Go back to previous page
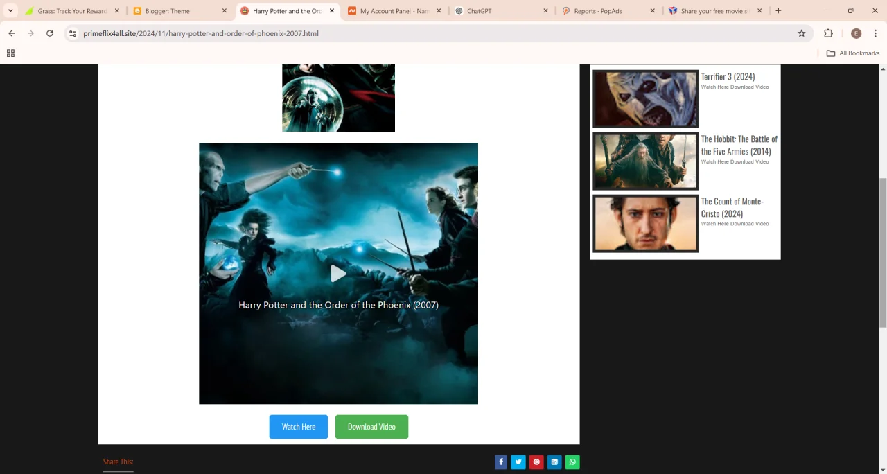The width and height of the screenshot is (887, 474). pos(11,33)
